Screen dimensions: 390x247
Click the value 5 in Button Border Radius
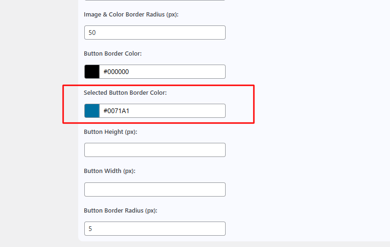90,229
